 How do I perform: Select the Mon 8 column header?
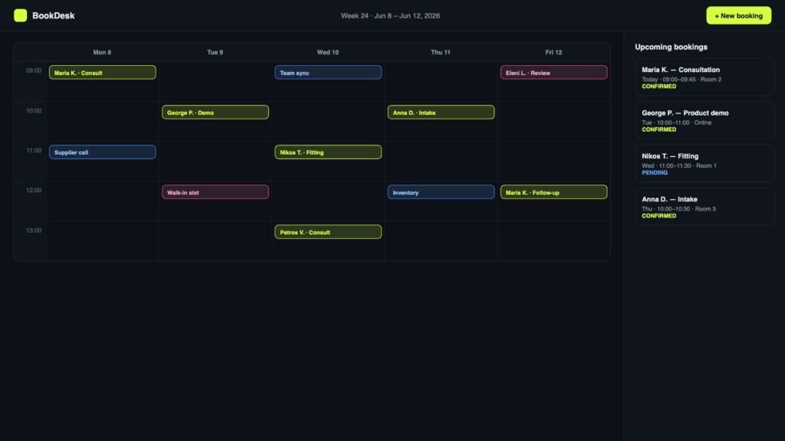tap(102, 52)
